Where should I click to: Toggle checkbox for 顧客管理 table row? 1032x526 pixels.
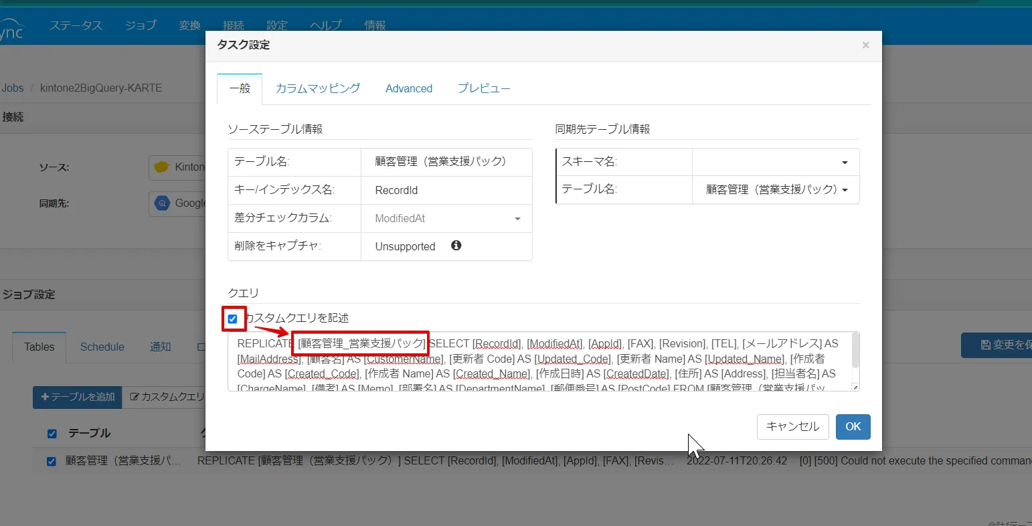pyautogui.click(x=52, y=461)
